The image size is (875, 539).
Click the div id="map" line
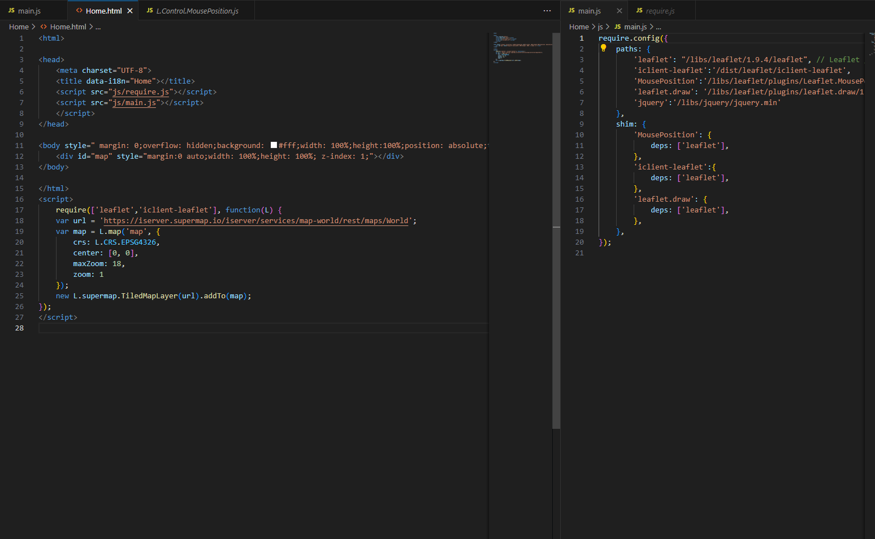[230, 156]
